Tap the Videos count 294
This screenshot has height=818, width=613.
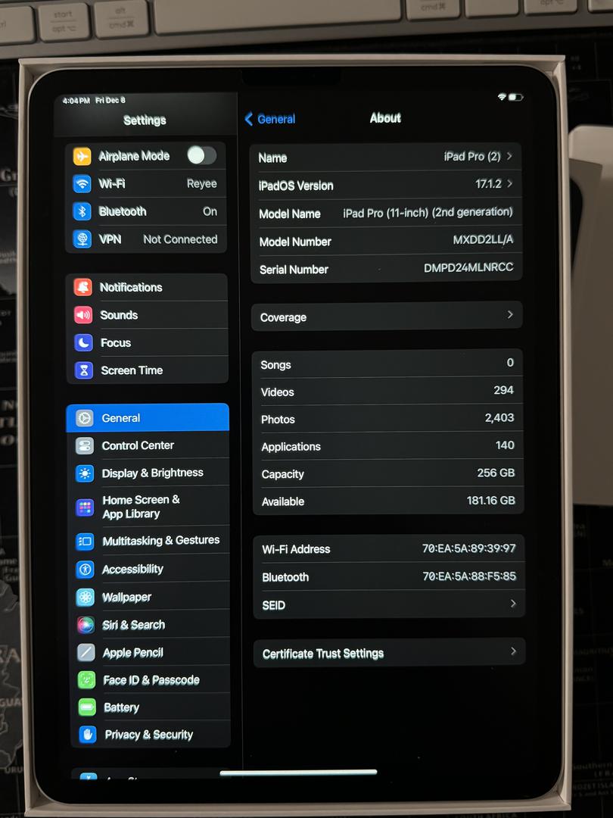click(503, 390)
